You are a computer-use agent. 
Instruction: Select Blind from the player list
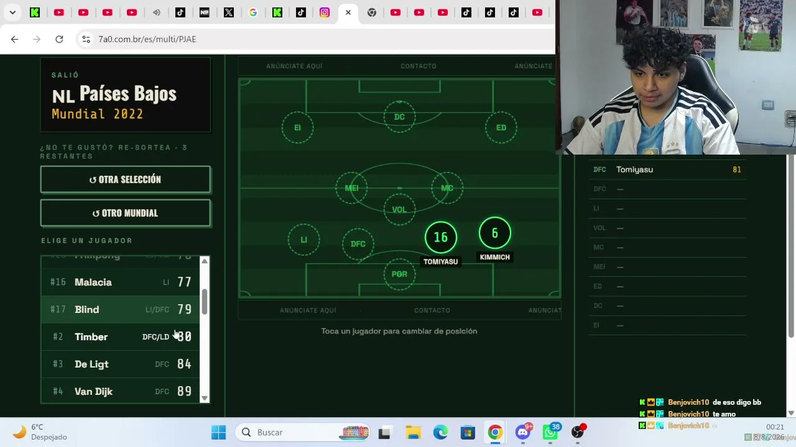(121, 310)
